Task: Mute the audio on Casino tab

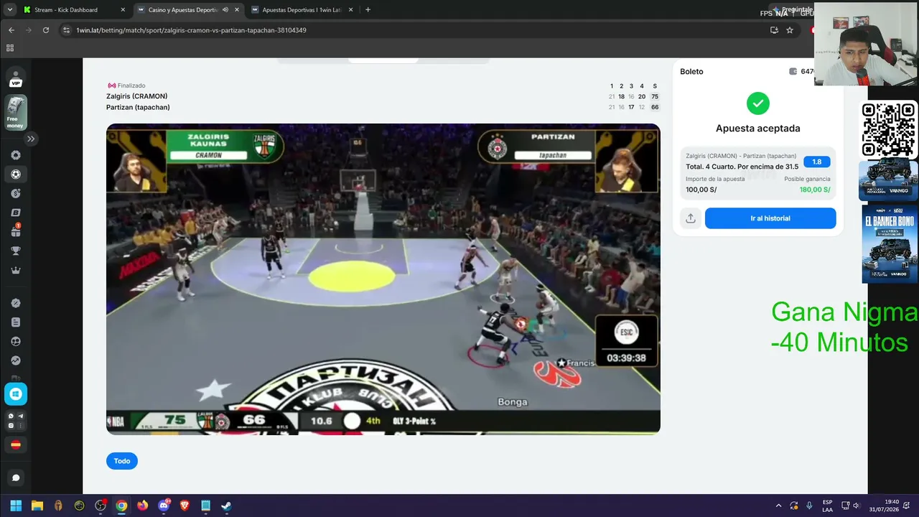Action: coord(225,10)
